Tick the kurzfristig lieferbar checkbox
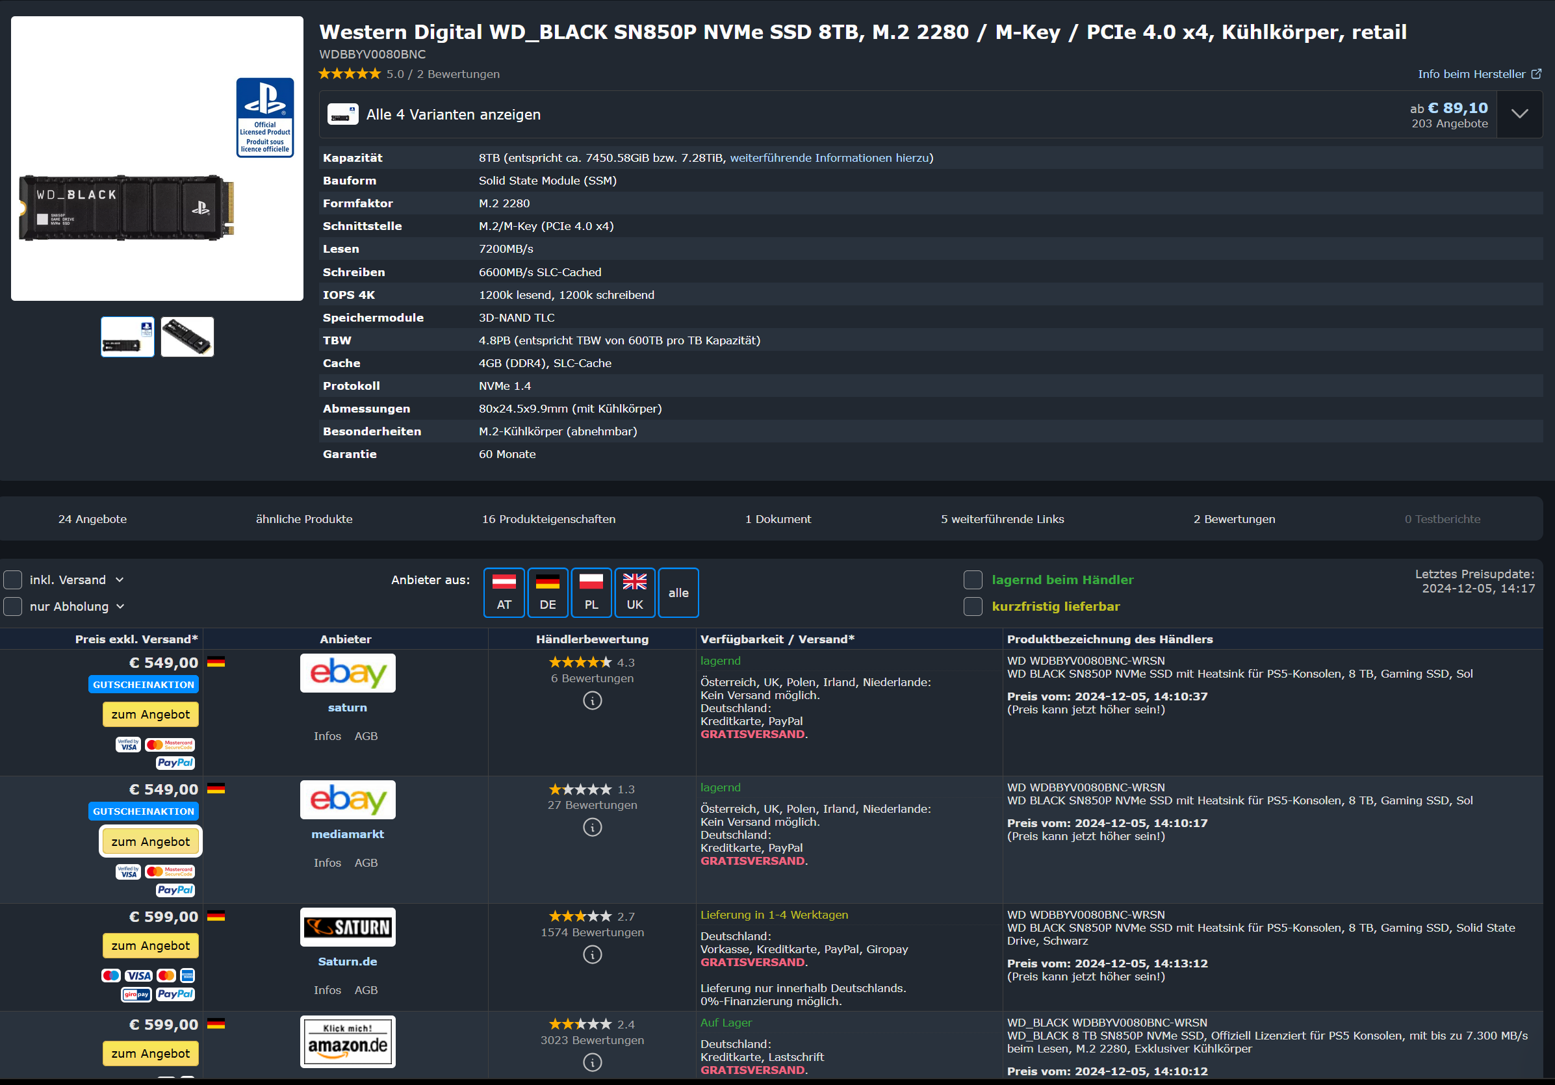 tap(973, 606)
